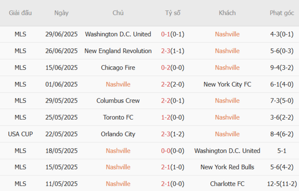
Task: Select New York City FC away team
Action: click(227, 84)
